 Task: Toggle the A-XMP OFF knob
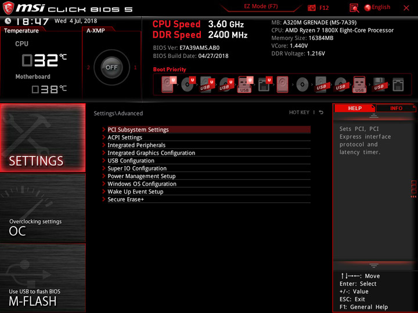click(x=111, y=67)
